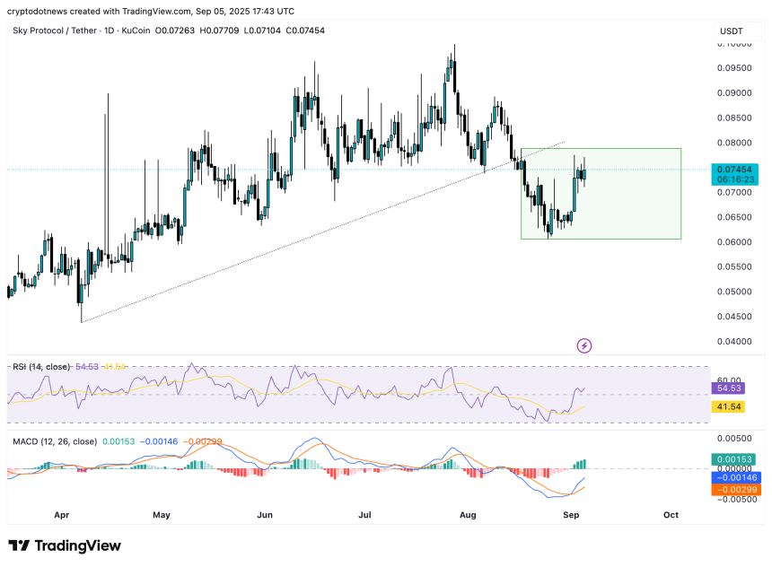Click the Aug label on time axis

tap(467, 515)
